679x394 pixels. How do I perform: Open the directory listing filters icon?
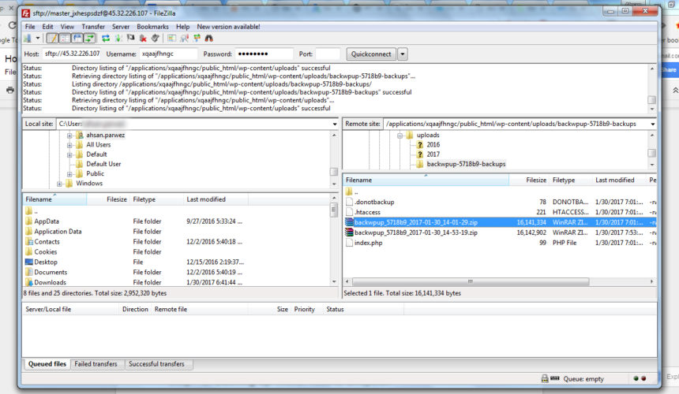[x=172, y=39]
